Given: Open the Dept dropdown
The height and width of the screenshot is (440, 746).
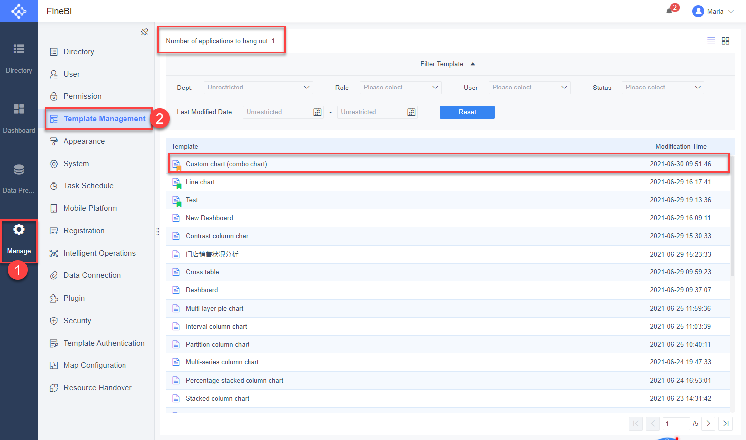Looking at the screenshot, I should (258, 87).
